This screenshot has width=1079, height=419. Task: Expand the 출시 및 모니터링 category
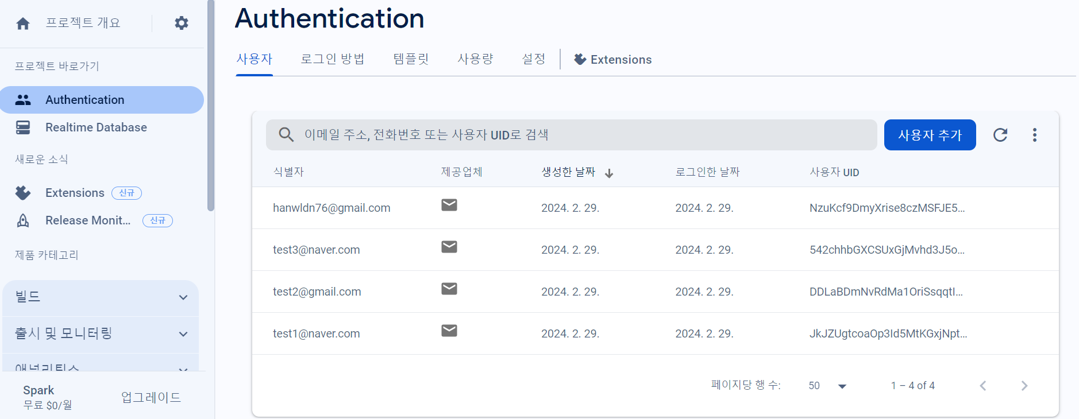pos(101,334)
